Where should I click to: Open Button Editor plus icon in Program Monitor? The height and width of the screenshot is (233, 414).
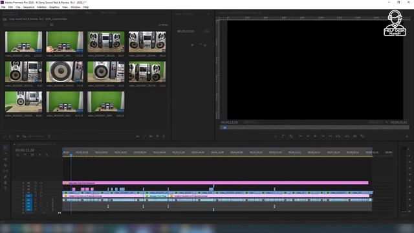click(407, 137)
